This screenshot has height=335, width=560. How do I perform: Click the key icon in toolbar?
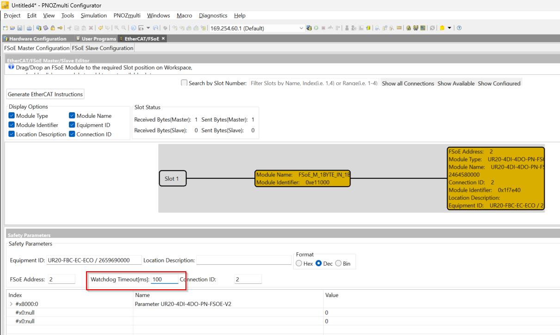60,28
